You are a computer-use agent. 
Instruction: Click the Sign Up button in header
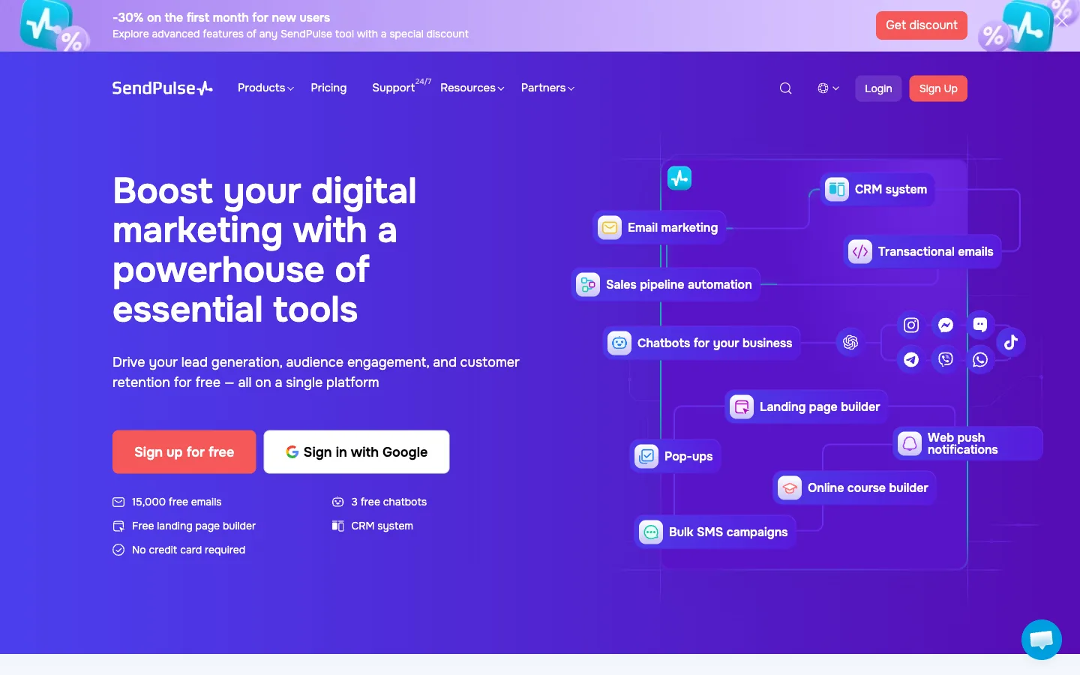[938, 88]
